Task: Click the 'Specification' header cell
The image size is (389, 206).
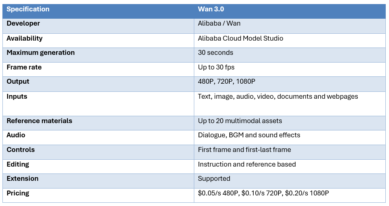Action: 98,11
